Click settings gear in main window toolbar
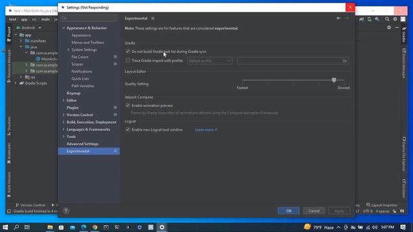413x232 pixels. point(395,19)
